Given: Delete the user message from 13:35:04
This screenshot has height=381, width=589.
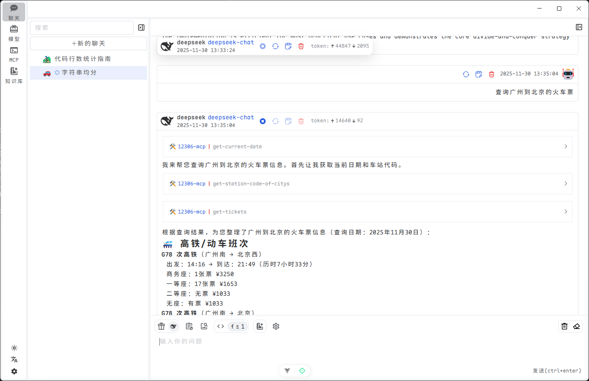Looking at the screenshot, I should (491, 74).
